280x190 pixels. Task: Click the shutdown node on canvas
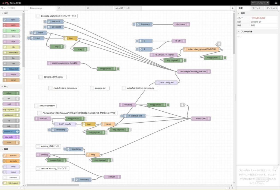point(181,24)
